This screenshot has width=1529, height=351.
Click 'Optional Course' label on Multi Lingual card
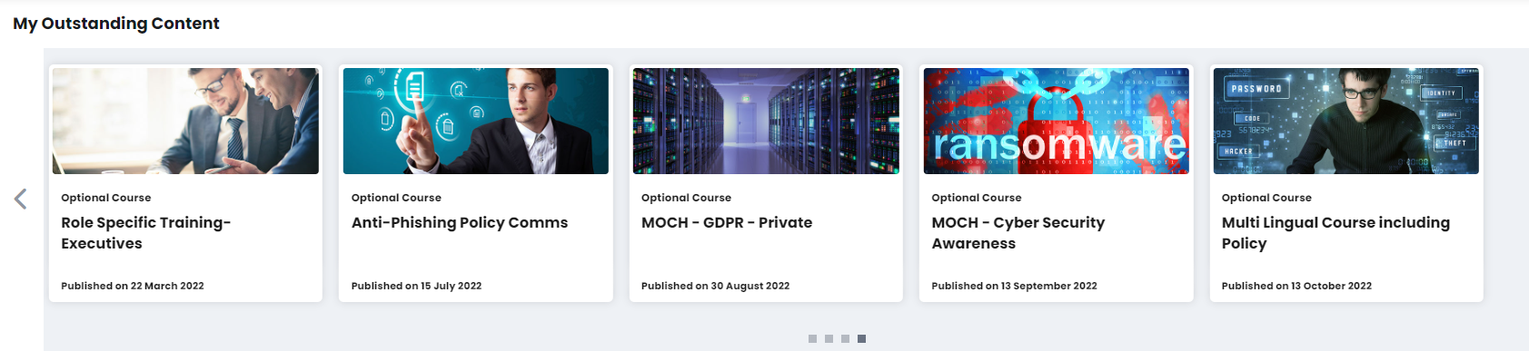click(x=1266, y=198)
